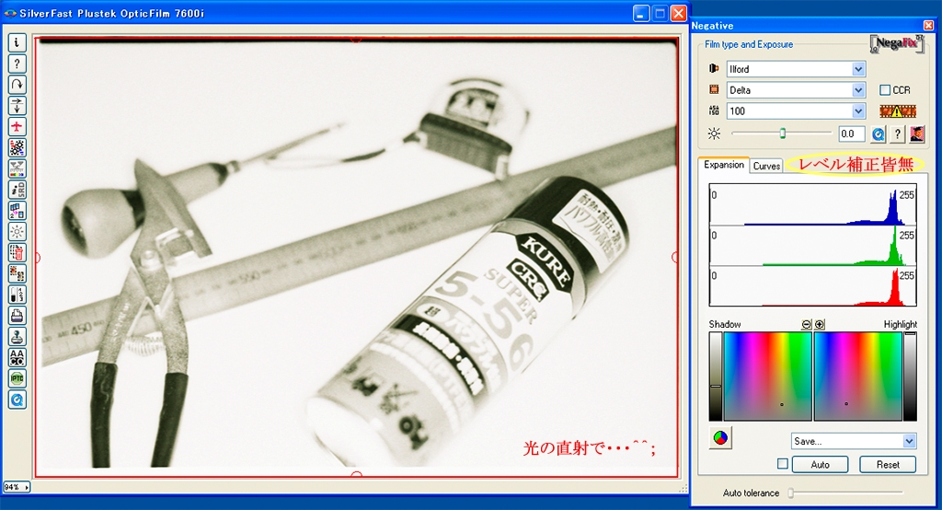Open the QuickTime movie icon in left toolbar
The height and width of the screenshot is (510, 942).
pyautogui.click(x=17, y=400)
